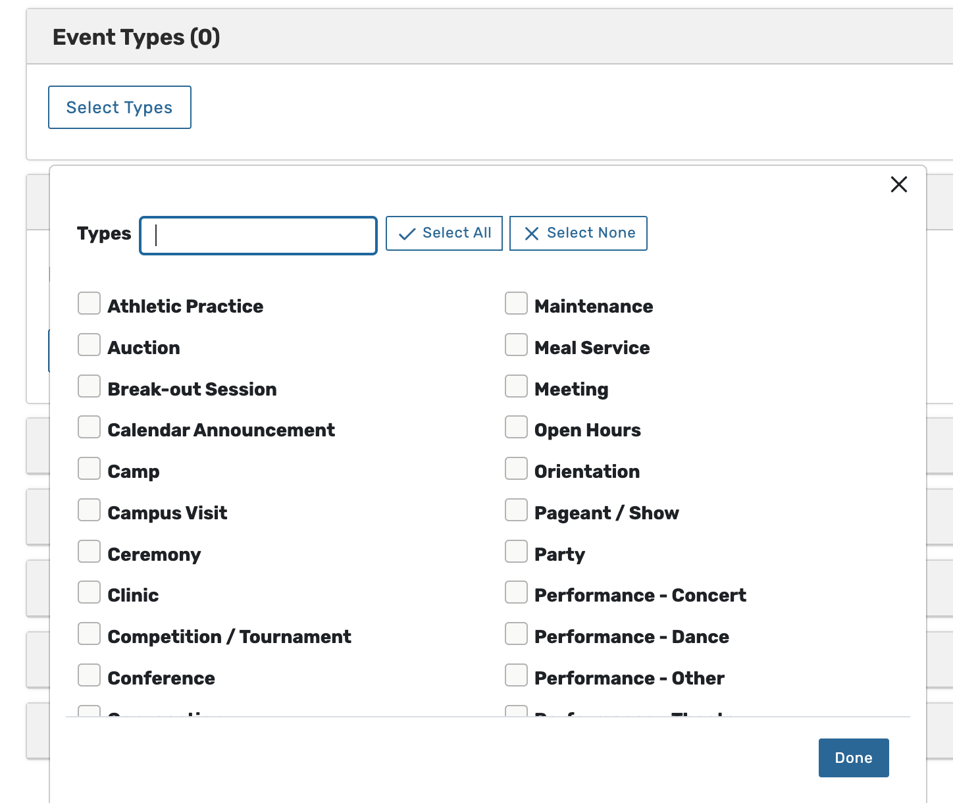
Task: Toggle the Pageant / Show checkbox
Action: pos(517,510)
